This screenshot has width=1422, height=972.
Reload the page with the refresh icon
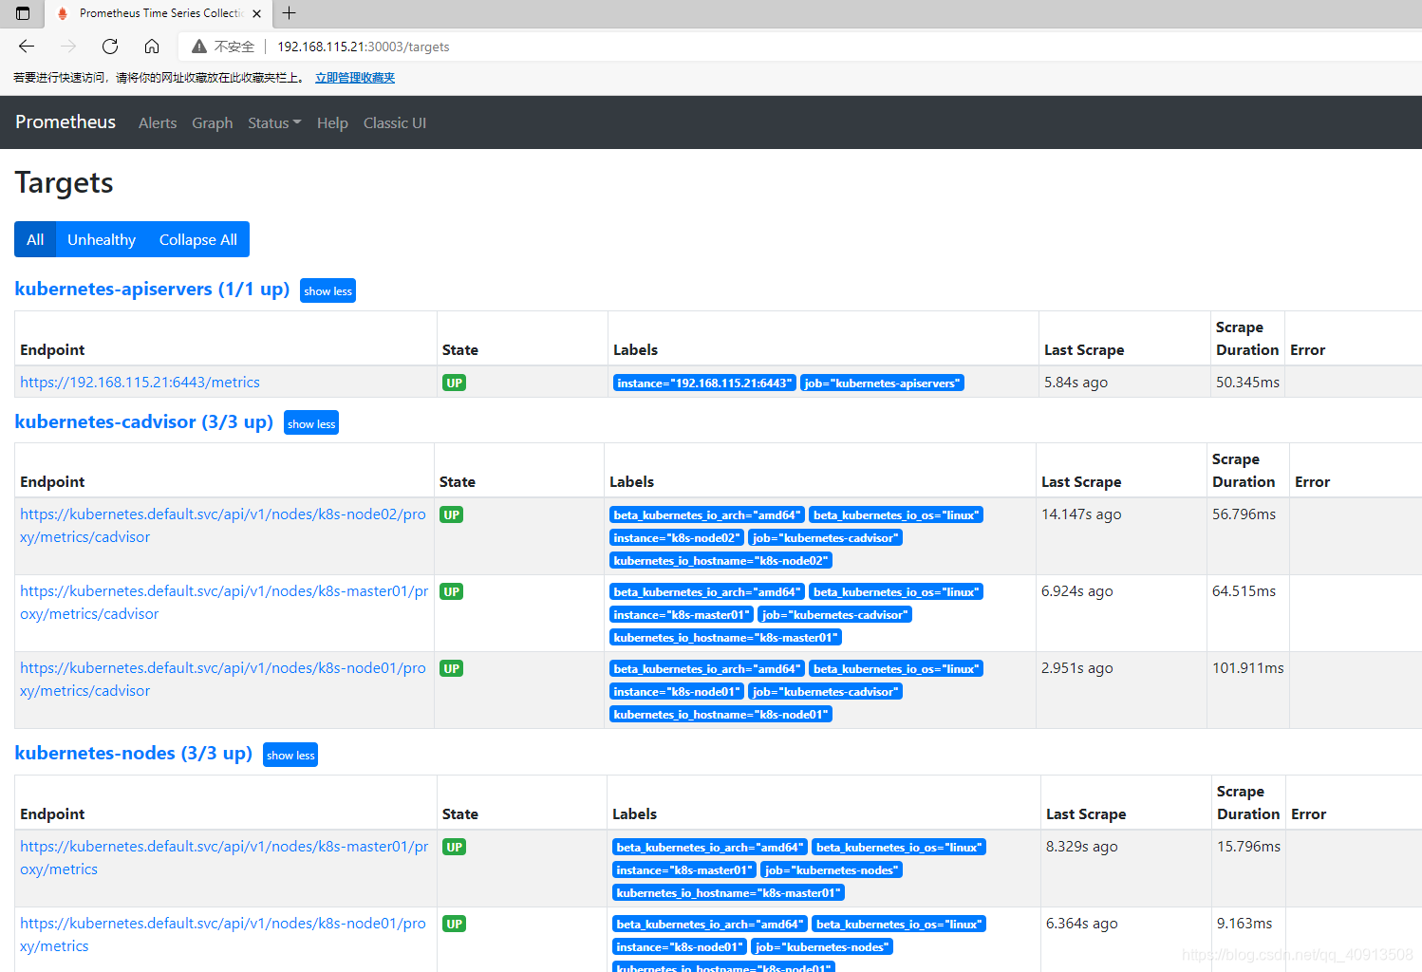coord(110,47)
